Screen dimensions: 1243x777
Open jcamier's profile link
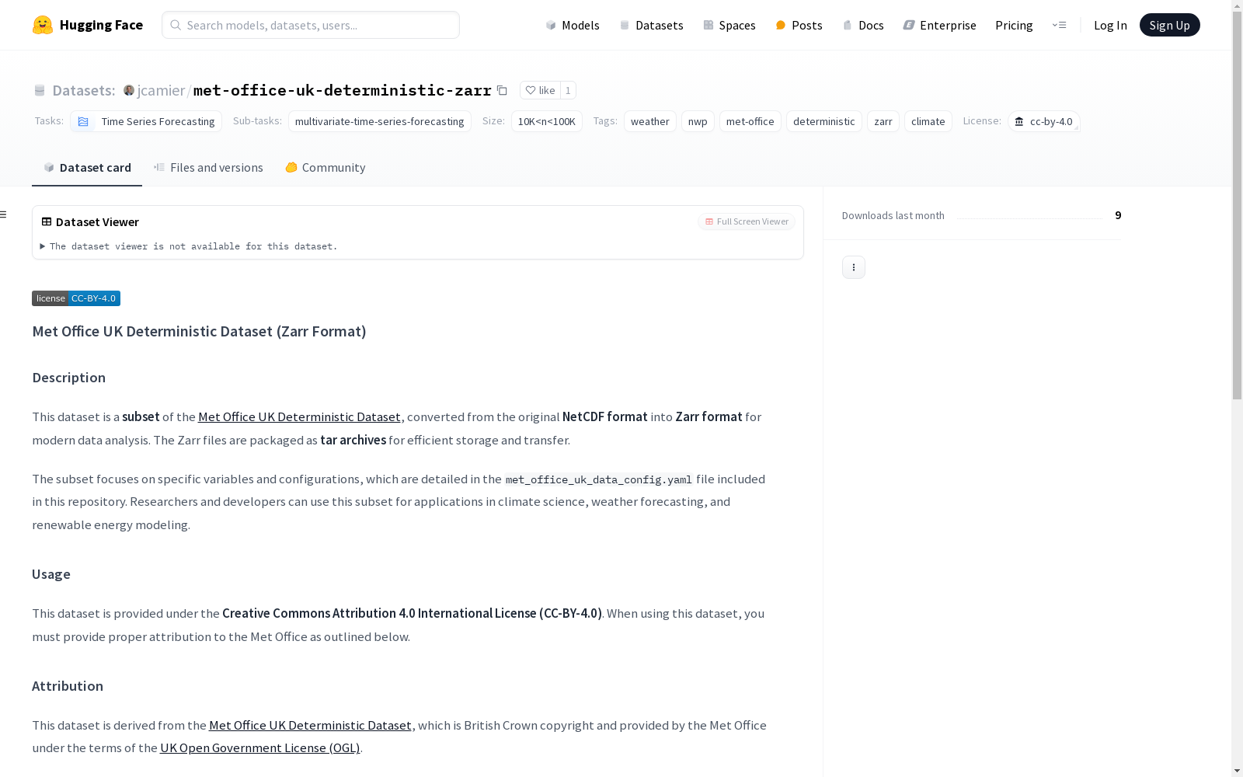tap(161, 90)
